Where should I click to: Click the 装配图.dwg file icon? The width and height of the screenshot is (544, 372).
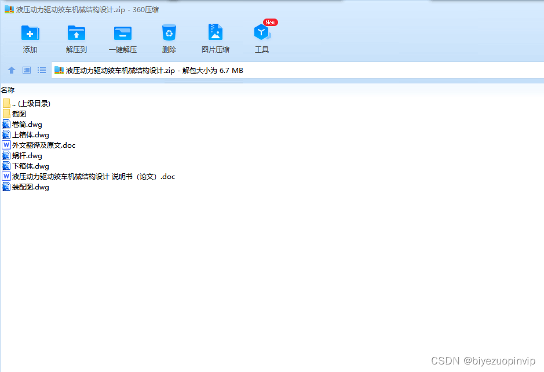6,187
